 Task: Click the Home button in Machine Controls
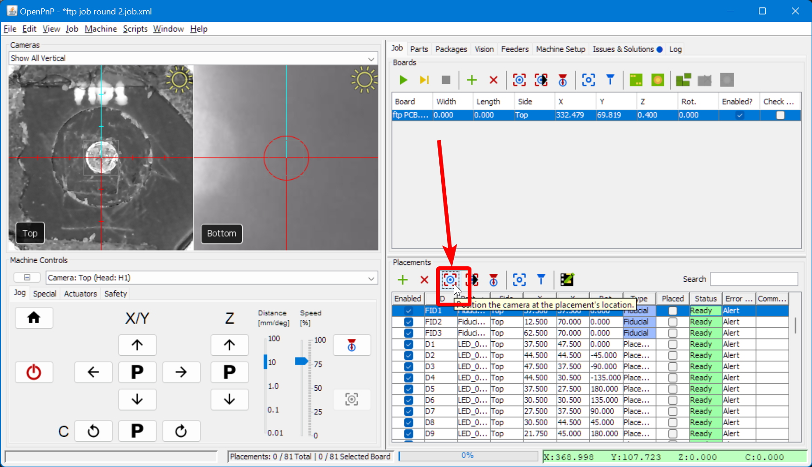pyautogui.click(x=34, y=318)
